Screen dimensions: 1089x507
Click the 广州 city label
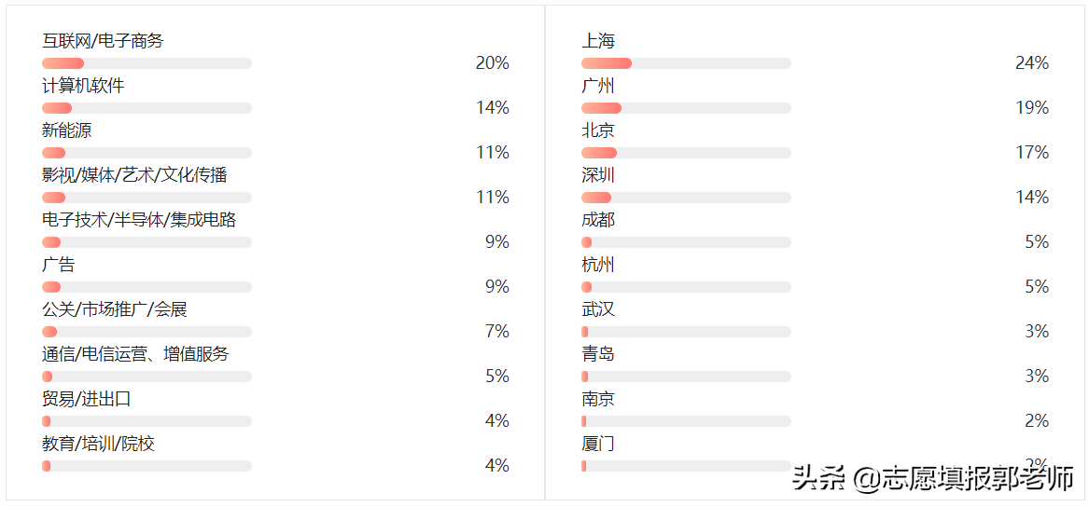pos(598,86)
